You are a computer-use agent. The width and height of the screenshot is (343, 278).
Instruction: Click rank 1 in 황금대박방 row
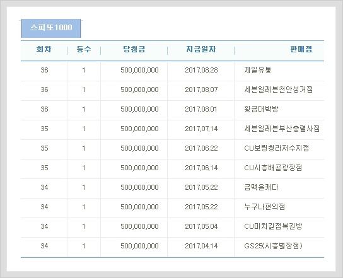click(84, 109)
